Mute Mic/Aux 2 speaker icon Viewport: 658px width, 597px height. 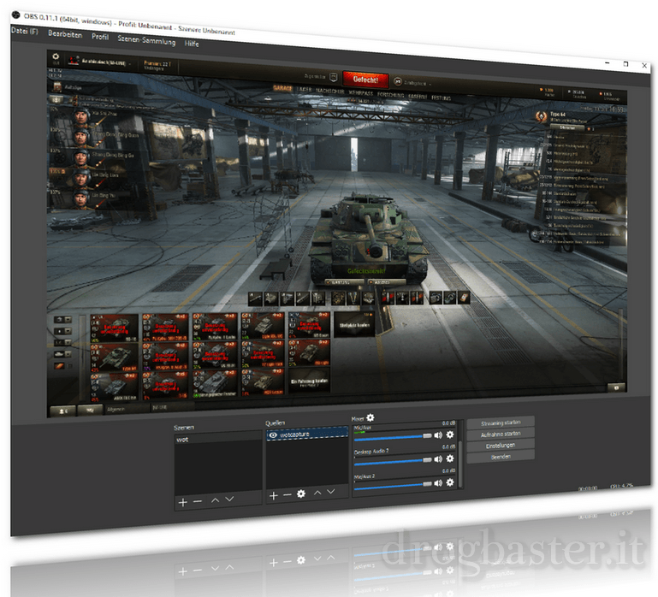click(438, 483)
